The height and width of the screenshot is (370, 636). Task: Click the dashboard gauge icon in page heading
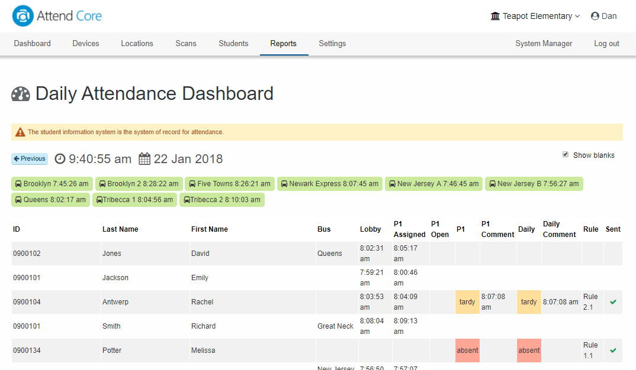pos(21,94)
